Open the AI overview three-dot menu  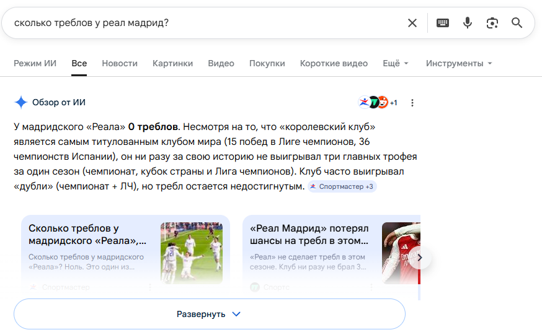click(x=412, y=103)
